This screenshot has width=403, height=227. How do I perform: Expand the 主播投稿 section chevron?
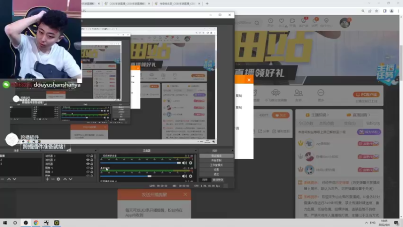(328, 115)
